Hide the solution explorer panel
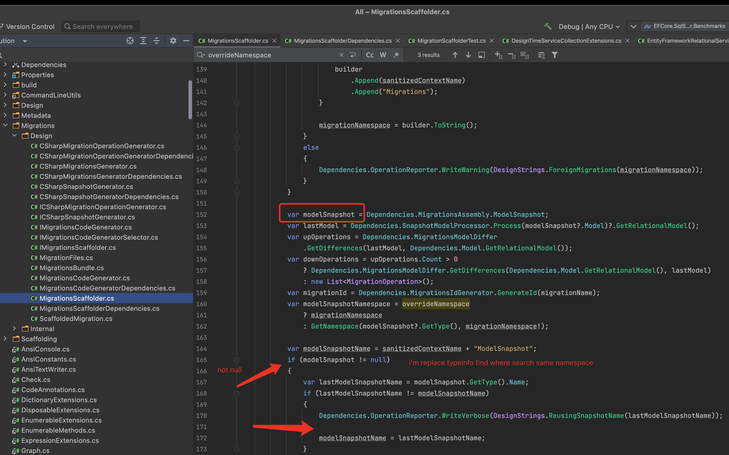 186,41
